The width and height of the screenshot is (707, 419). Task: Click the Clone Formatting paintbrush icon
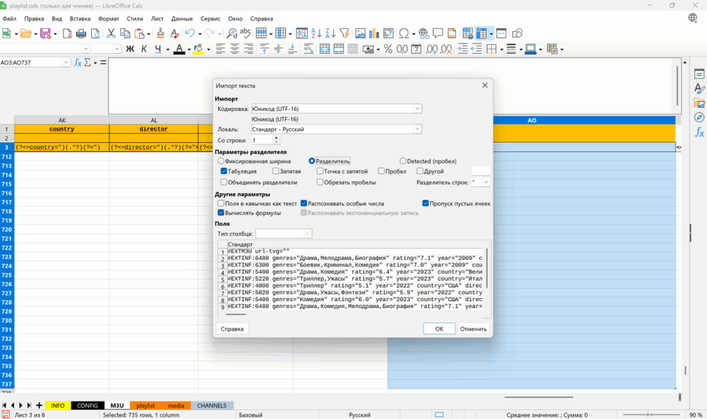point(160,33)
